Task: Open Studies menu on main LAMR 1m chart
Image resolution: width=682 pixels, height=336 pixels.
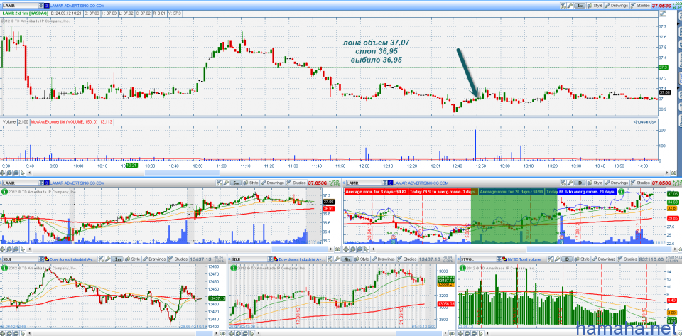Action: 641,6
